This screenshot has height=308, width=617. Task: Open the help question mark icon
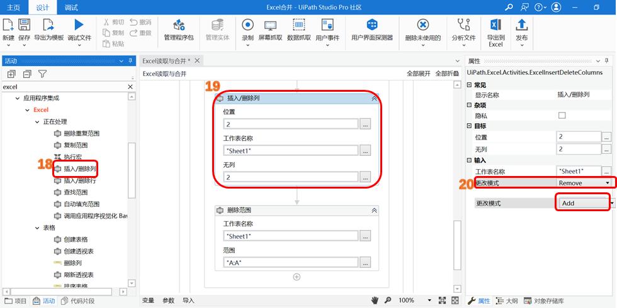(539, 7)
